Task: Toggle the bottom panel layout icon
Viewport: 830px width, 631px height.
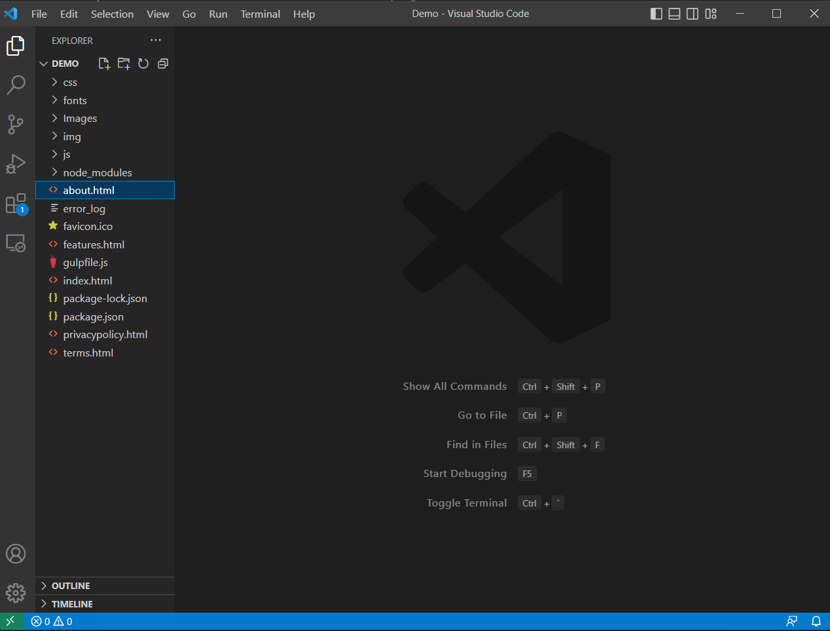Action: point(674,14)
